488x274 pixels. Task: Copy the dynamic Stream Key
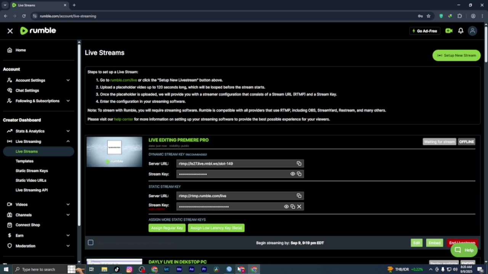pyautogui.click(x=299, y=174)
